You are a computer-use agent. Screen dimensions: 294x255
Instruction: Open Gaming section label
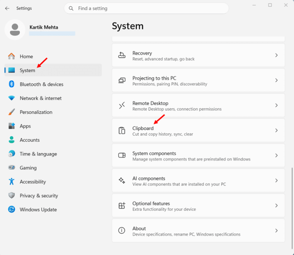click(x=28, y=168)
